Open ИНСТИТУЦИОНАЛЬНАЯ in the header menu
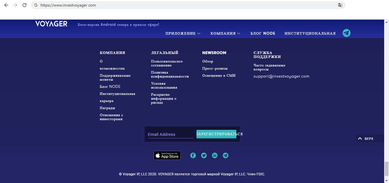The width and height of the screenshot is (389, 183). [310, 34]
